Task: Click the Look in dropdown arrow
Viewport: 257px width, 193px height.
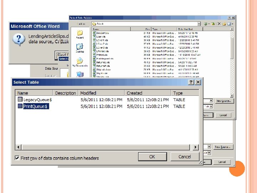Action: 199,24
